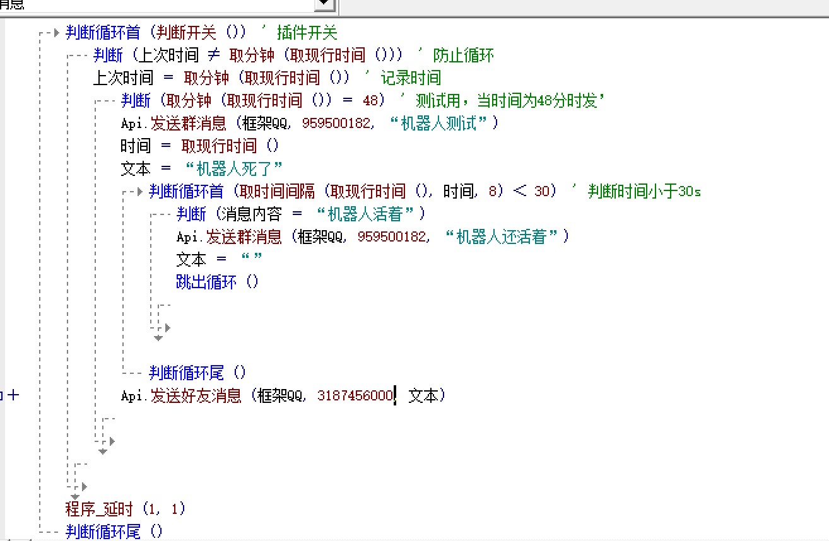This screenshot has height=541, width=829.
Task: Click the 防止循环 comment text
Action: coord(463,55)
